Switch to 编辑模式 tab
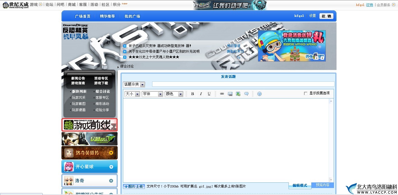The image size is (398, 195). [x=300, y=185]
